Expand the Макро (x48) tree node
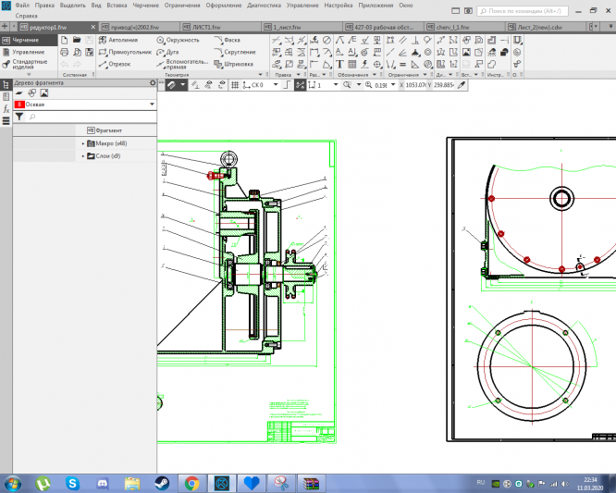 tap(83, 143)
